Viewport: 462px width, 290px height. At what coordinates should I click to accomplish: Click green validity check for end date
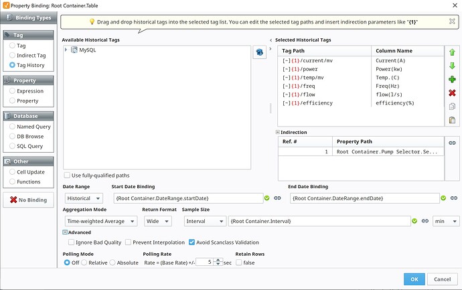tap(443, 198)
